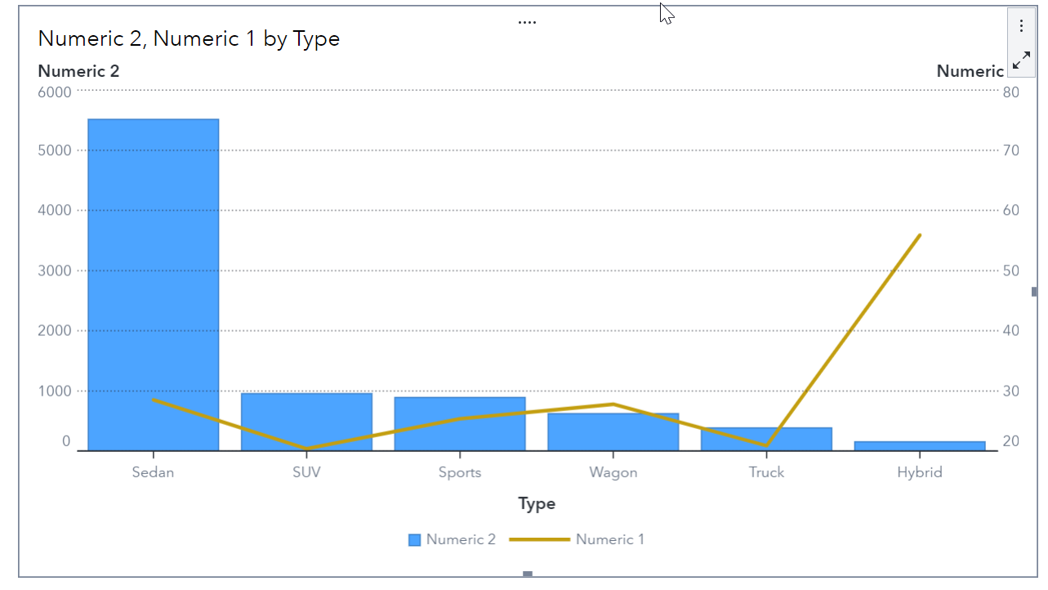Select the Hybrid bar in the chart

[919, 445]
